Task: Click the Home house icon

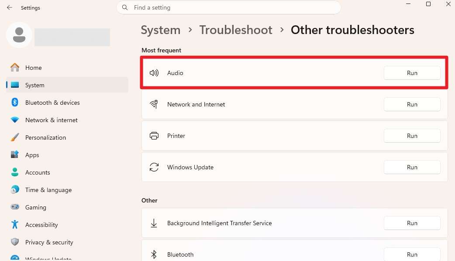Action: point(15,68)
